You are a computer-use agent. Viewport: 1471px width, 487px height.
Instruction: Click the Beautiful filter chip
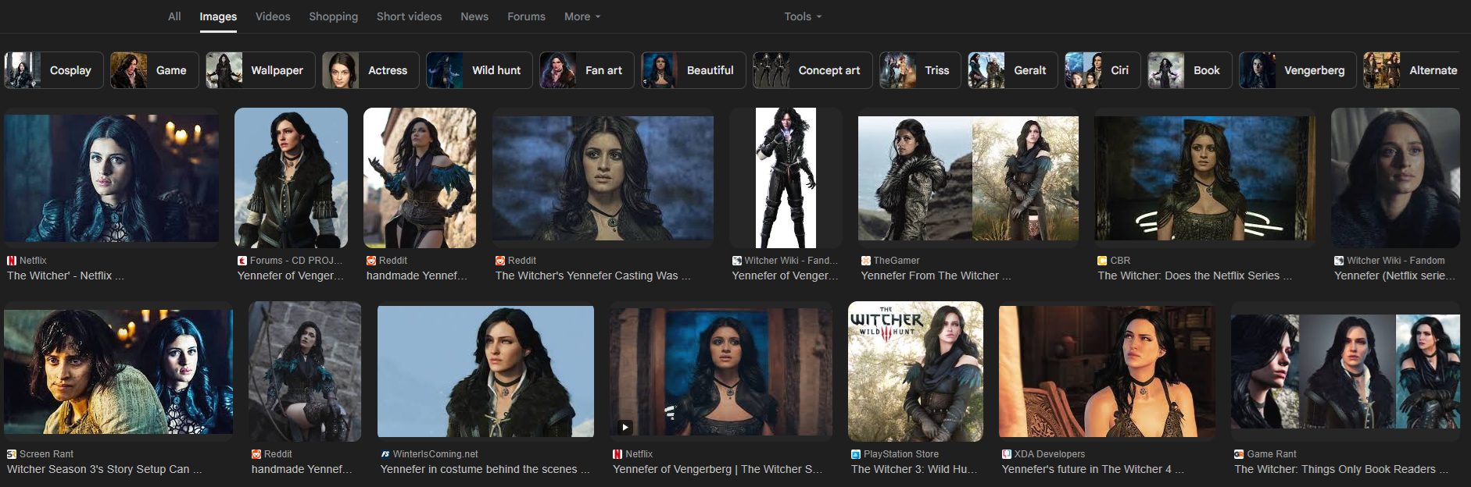pyautogui.click(x=693, y=70)
